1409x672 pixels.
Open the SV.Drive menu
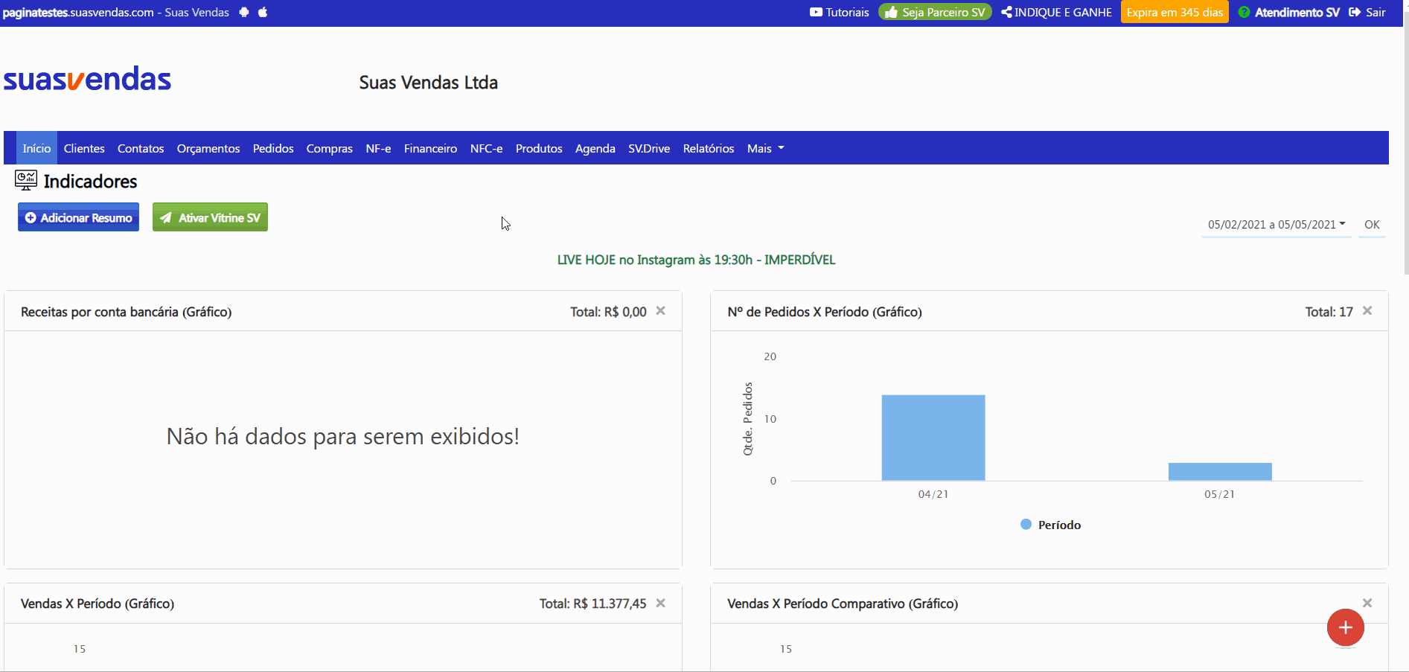pos(649,148)
